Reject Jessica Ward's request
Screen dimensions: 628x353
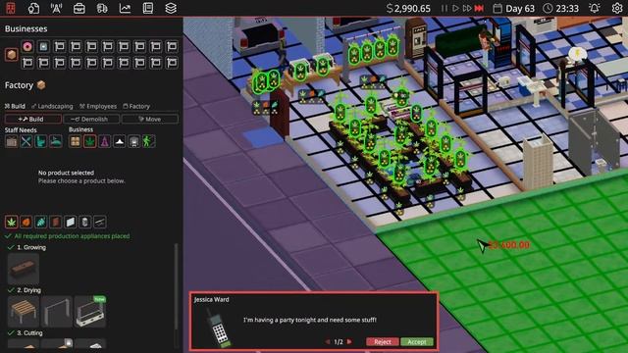coord(383,342)
